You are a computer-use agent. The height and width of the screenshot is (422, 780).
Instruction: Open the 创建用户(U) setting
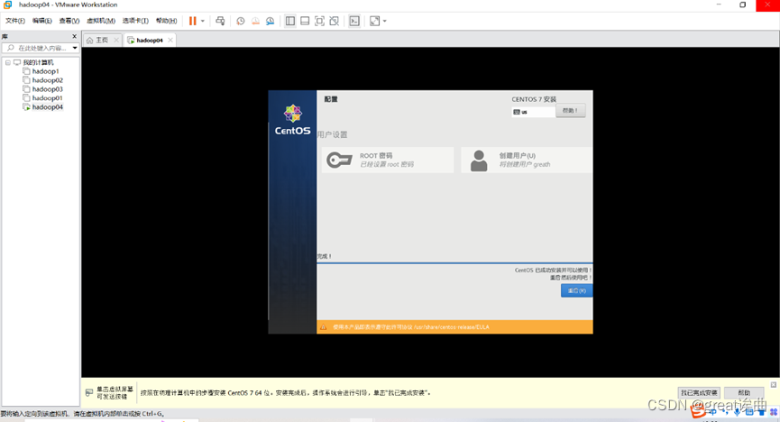coord(527,160)
